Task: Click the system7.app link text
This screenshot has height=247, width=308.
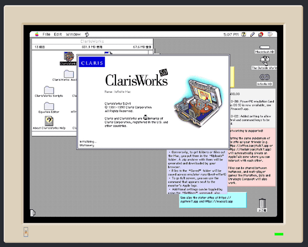Action: pos(189,201)
